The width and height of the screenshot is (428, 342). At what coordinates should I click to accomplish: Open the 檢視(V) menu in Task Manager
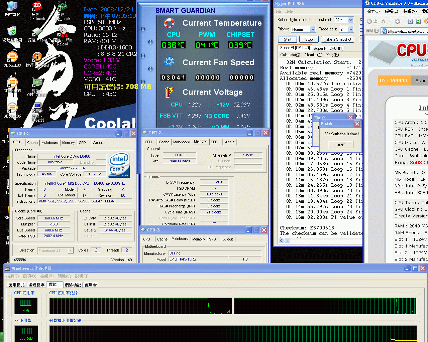47,276
